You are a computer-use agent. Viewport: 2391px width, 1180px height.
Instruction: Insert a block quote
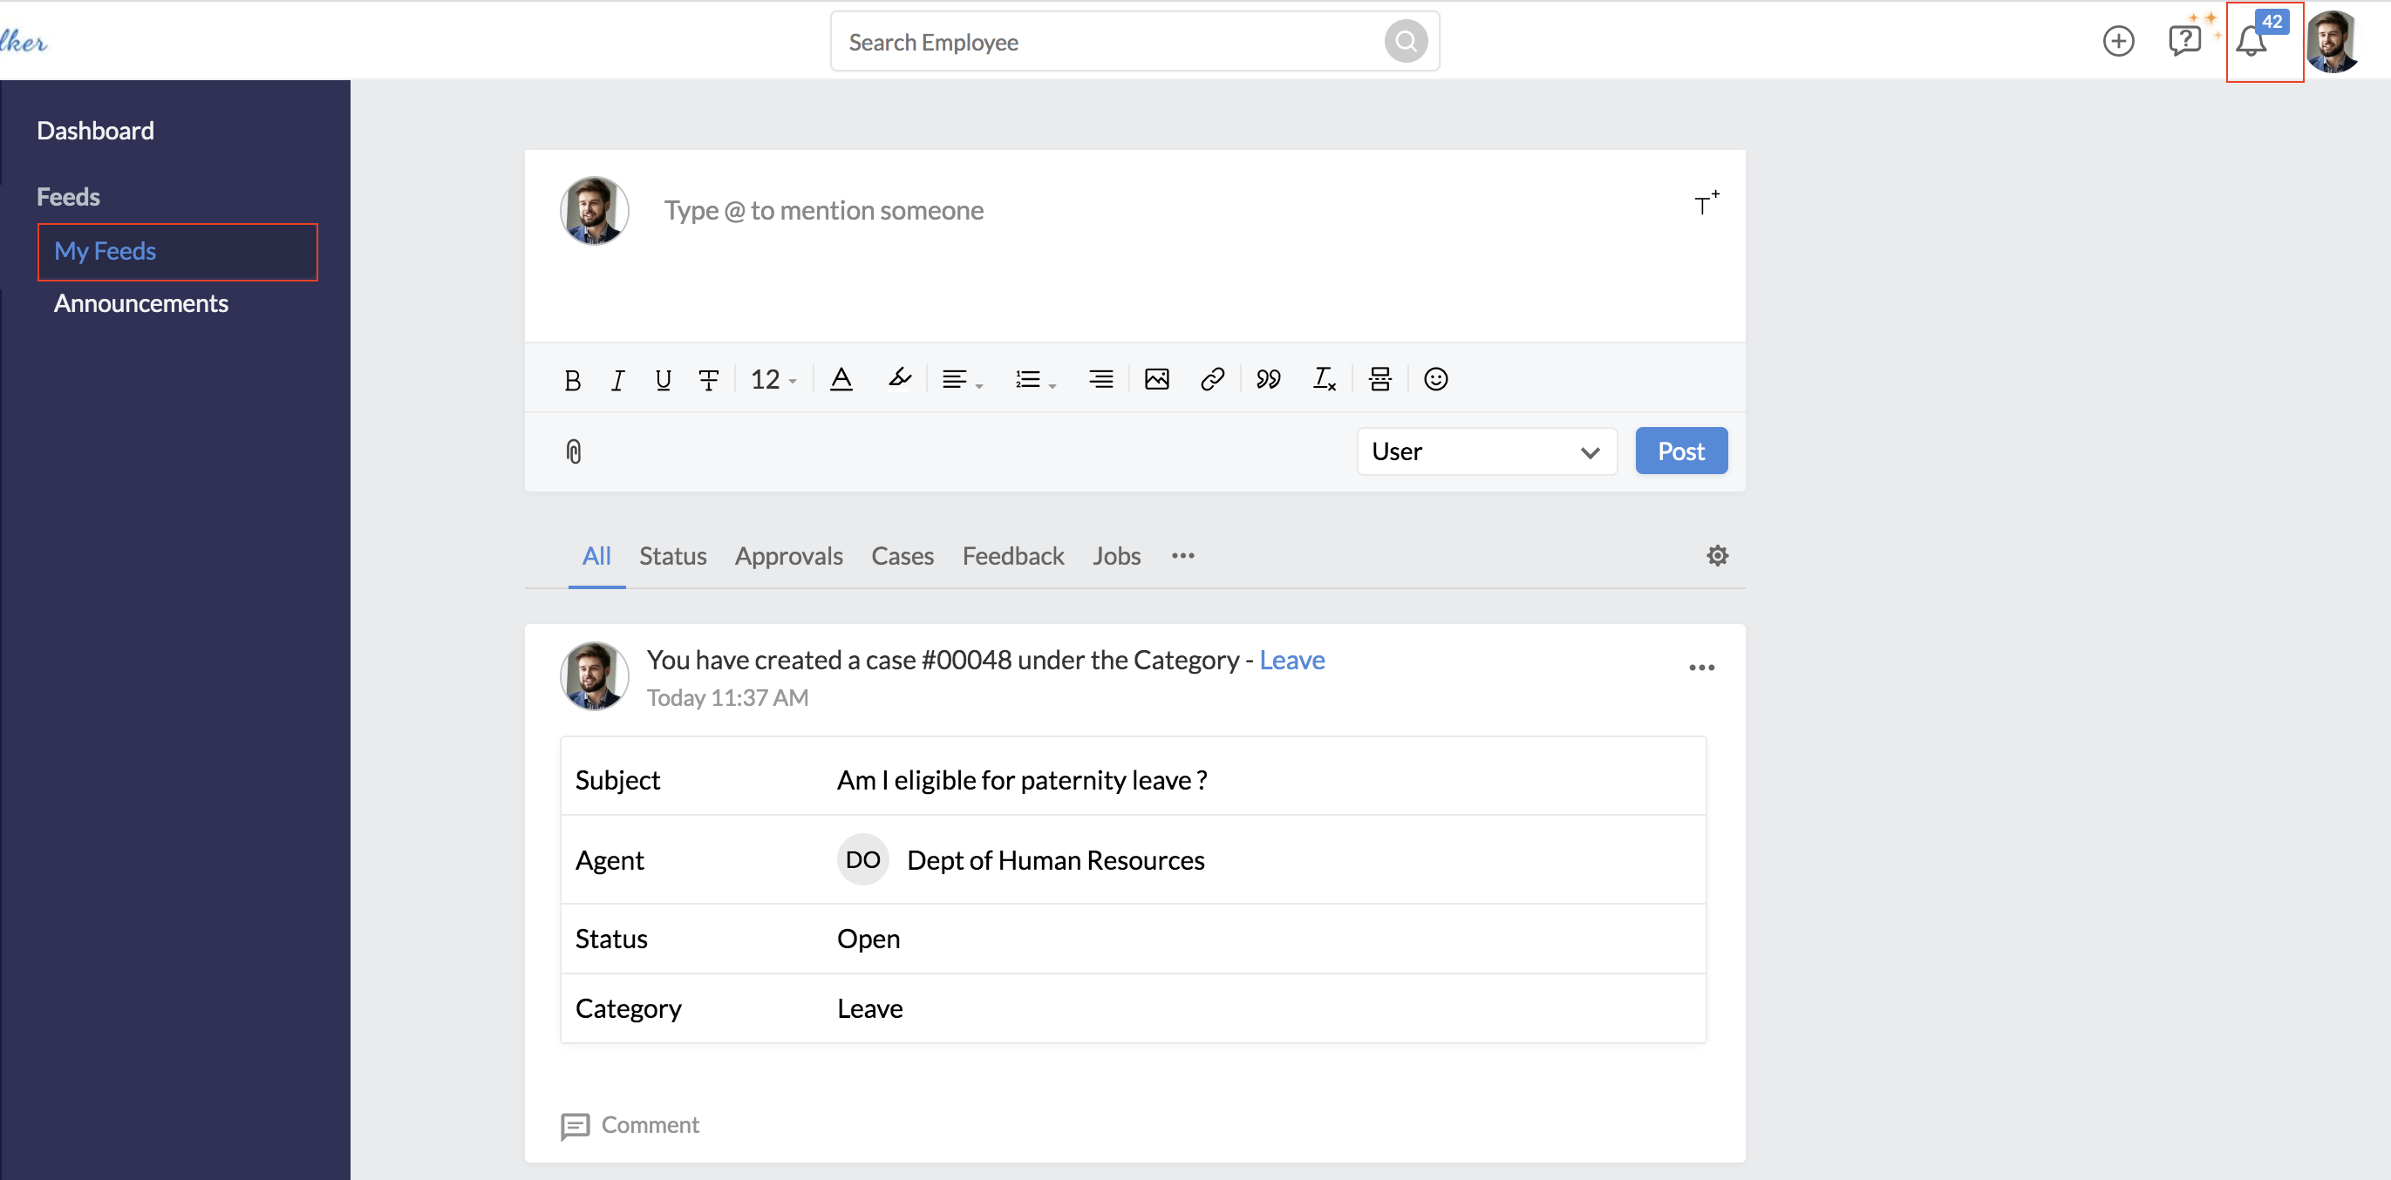(x=1268, y=379)
